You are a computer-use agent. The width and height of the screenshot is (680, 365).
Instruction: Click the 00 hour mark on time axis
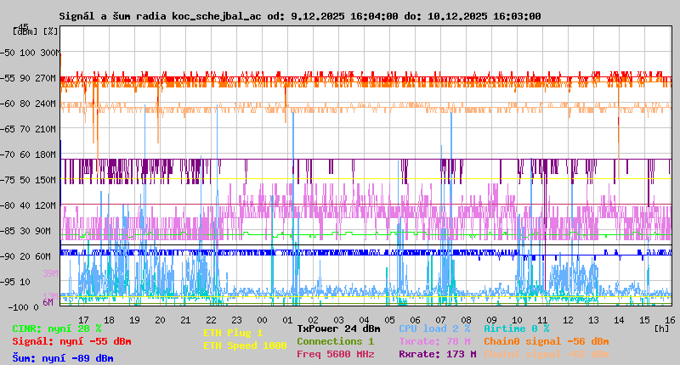263,319
